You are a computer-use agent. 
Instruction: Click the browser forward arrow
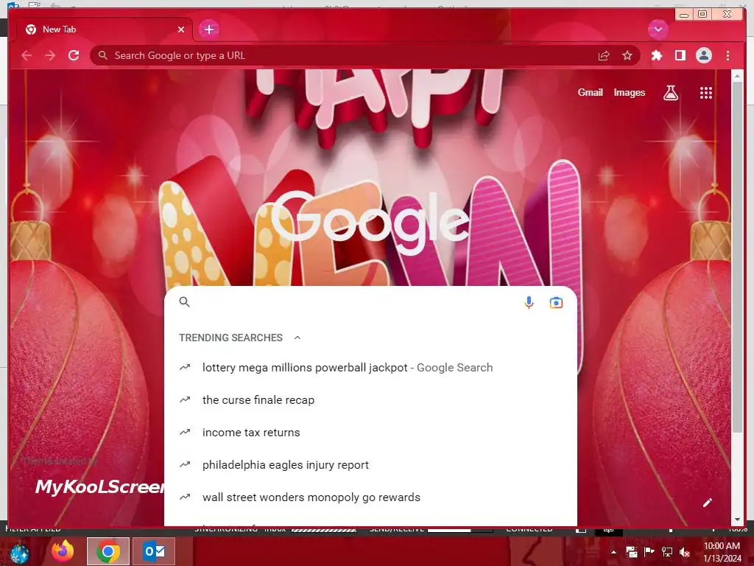(50, 56)
